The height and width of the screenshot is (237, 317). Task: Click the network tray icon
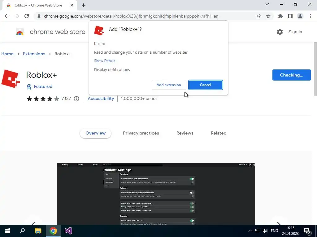pos(258,231)
